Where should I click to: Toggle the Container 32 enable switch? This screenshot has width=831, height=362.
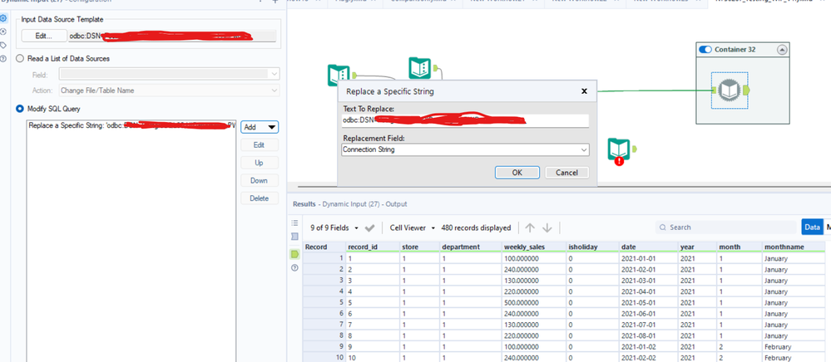click(x=705, y=49)
